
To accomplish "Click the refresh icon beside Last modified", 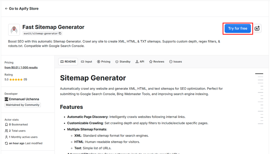I will 6,143.
